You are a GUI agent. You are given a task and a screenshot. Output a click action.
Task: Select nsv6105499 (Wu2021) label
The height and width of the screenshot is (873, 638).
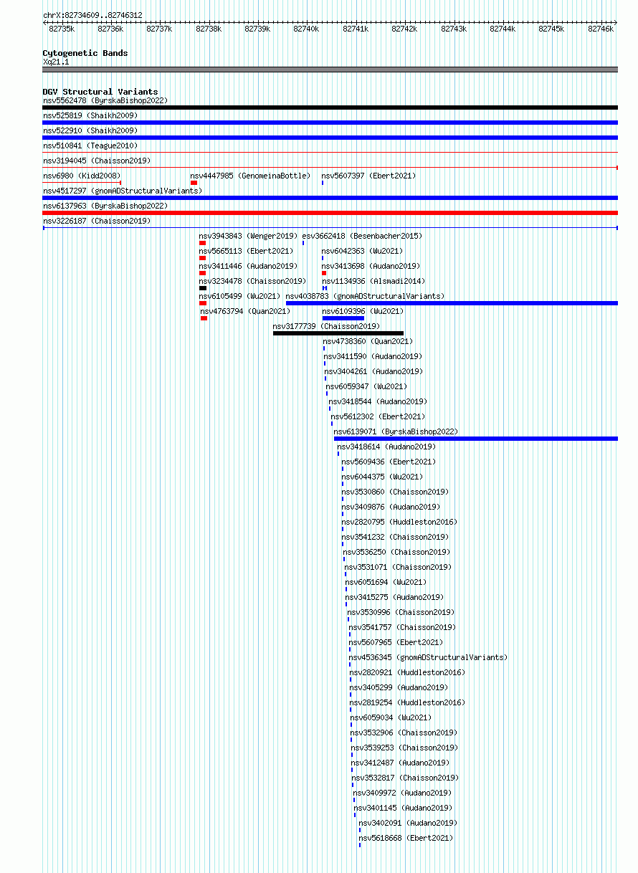239,296
